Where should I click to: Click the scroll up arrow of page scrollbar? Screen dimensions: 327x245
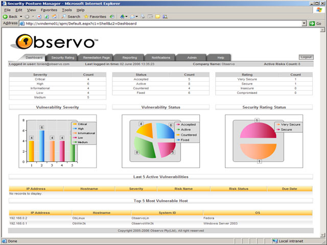click(x=322, y=30)
